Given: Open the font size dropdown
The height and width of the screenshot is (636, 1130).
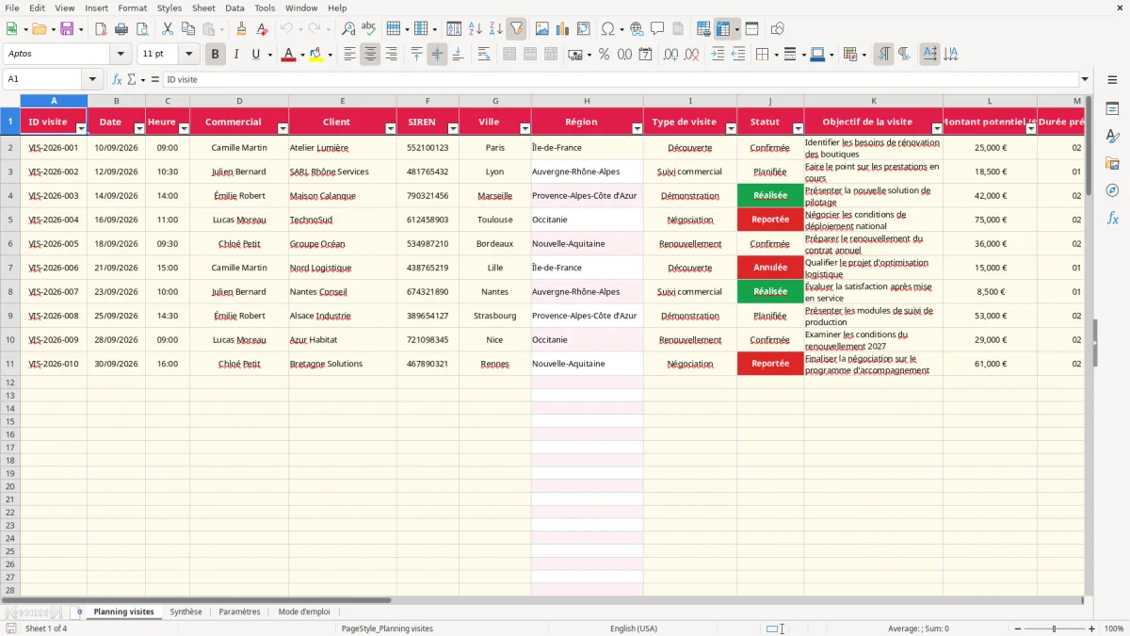Looking at the screenshot, I should [x=188, y=55].
